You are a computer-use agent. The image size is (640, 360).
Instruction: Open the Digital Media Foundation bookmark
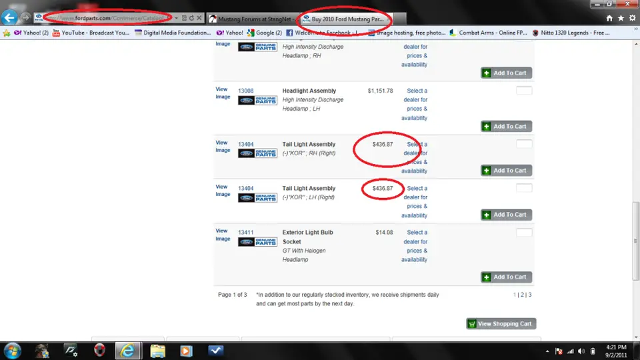click(x=173, y=33)
